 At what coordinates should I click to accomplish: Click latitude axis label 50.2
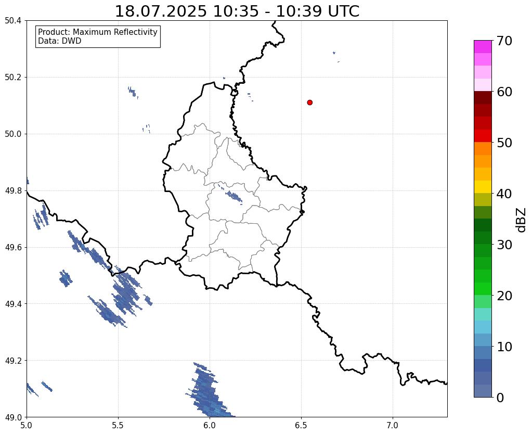(13, 78)
